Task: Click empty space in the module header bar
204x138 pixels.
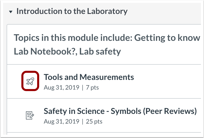Action: (x=164, y=11)
